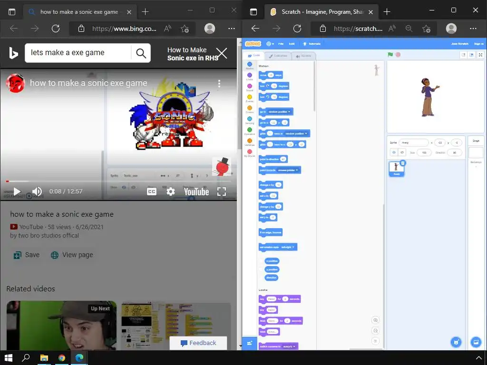Open Choose a Backdrop button in Scratch
487x365 pixels.
coord(476,342)
